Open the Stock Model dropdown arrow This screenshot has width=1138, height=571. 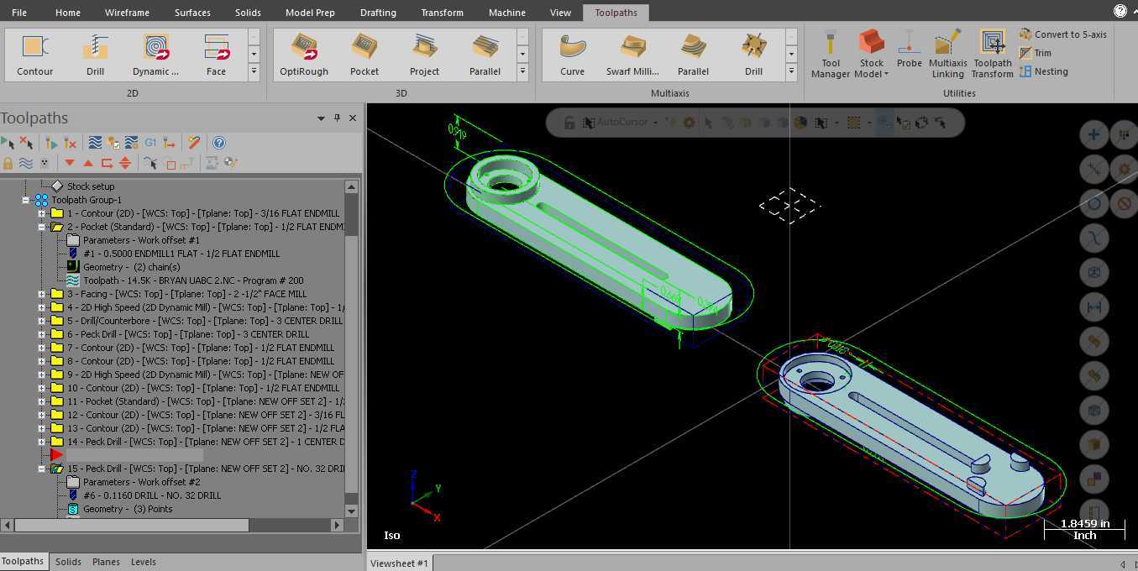(885, 74)
